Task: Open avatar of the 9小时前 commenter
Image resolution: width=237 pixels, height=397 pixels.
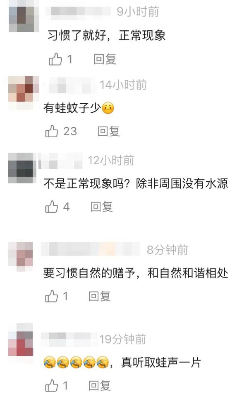Action: pyautogui.click(x=24, y=16)
